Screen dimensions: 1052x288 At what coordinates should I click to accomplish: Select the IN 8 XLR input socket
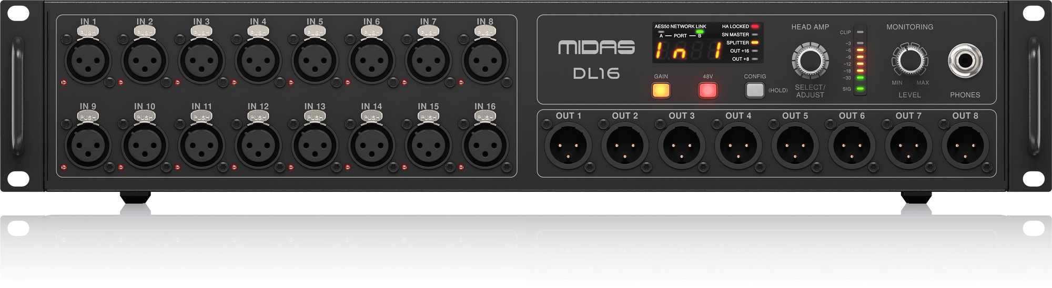(484, 59)
